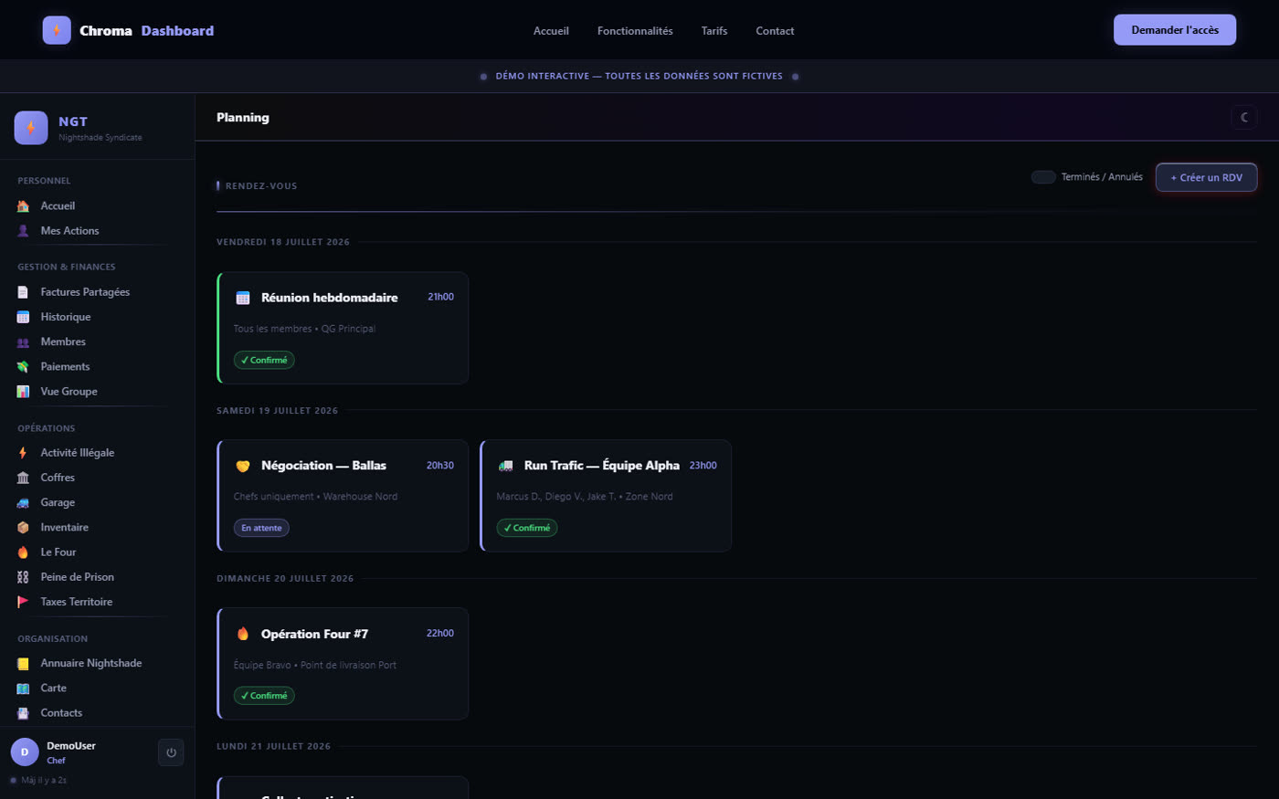Screen dimensions: 1279x799
Task: Click the 'Nightshade Syndicate' subtitle
Action: [x=100, y=138]
